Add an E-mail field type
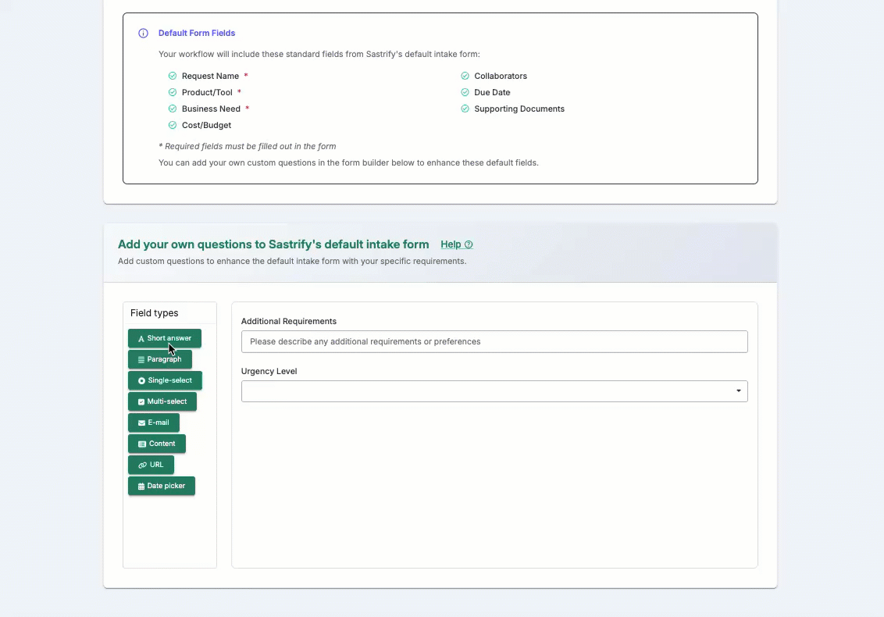 coord(154,423)
